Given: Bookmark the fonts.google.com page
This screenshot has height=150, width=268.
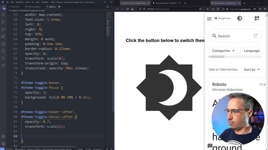Looking at the screenshot, I should click(x=255, y=9).
